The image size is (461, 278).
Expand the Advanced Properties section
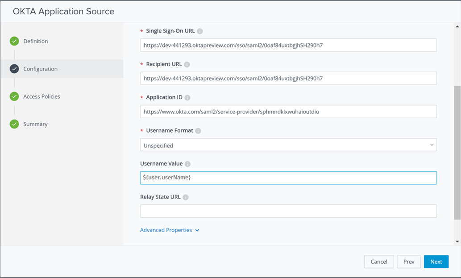[x=170, y=230]
